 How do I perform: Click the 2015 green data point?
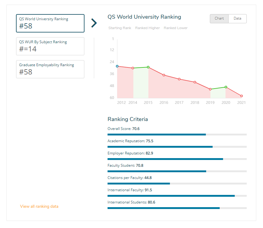148,67
